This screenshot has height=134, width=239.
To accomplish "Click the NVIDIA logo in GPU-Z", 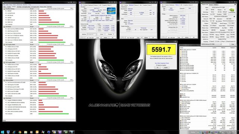I will tap(232, 11).
